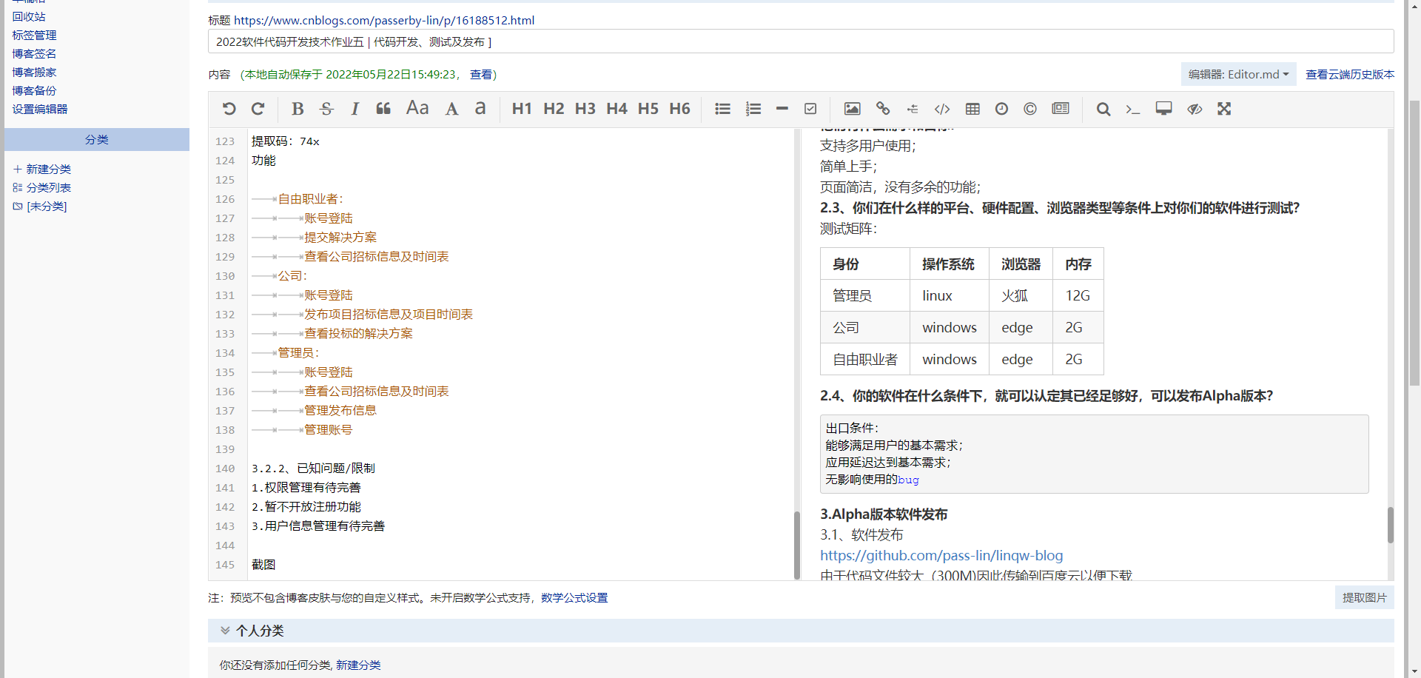The image size is (1421, 678).
Task: Click the 提取图片 button
Action: click(x=1365, y=597)
